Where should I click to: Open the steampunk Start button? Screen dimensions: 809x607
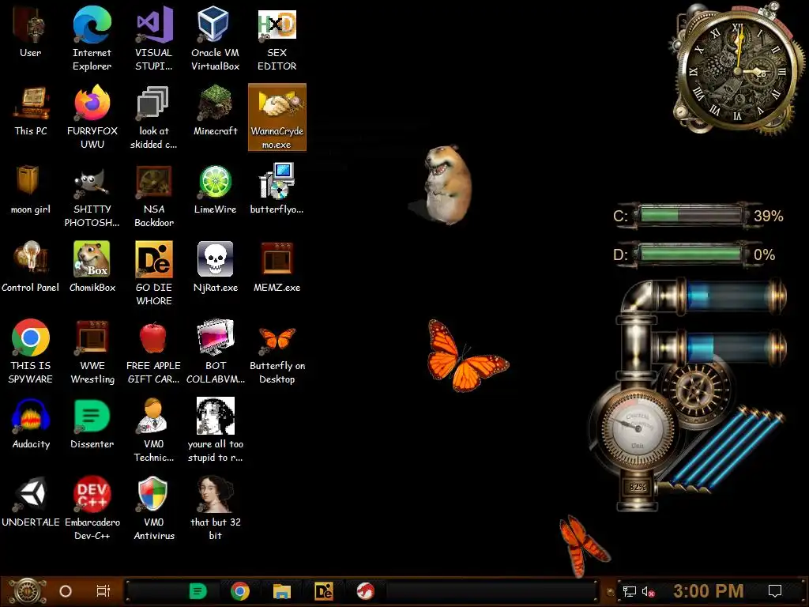point(28,591)
